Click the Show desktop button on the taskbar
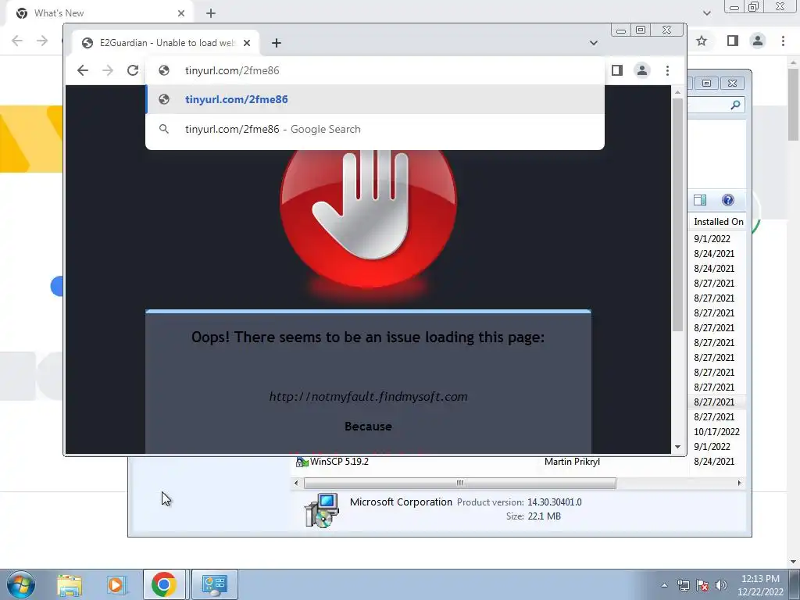Viewport: 800px width, 600px height. coord(795,584)
